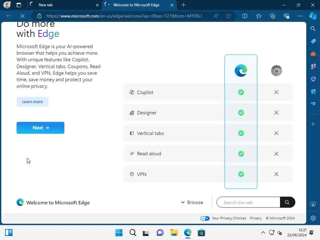Select the Designer feature row
The image size is (320, 240).
click(x=208, y=112)
